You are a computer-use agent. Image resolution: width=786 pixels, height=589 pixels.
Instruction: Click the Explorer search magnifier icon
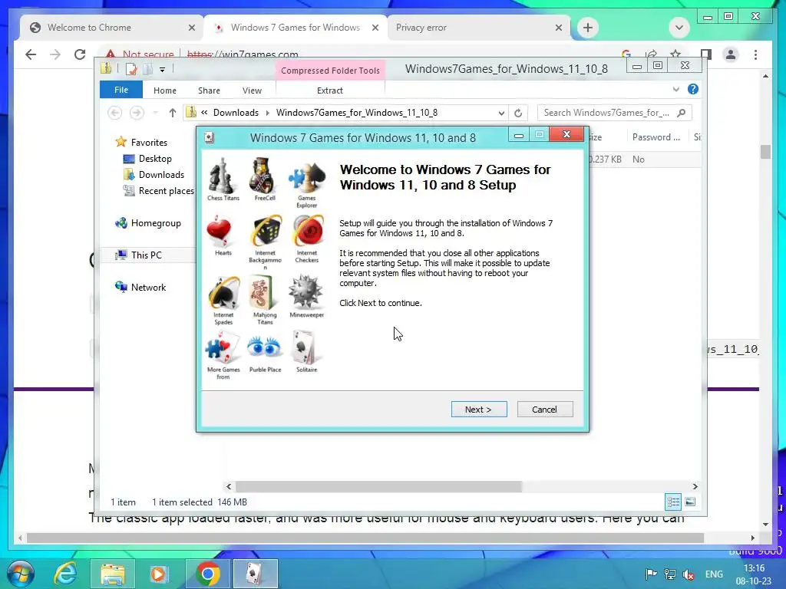pos(682,113)
